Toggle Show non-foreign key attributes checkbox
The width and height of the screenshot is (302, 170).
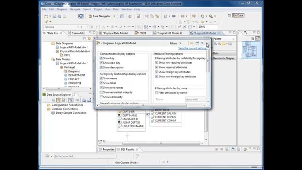(156, 76)
